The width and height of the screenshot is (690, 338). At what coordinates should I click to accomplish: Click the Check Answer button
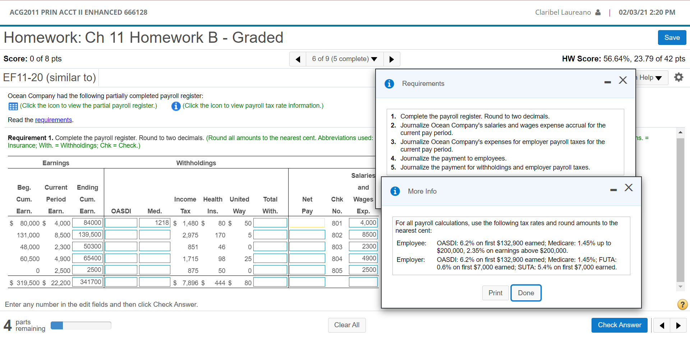(x=620, y=325)
